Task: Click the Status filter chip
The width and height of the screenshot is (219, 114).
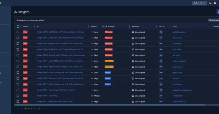Action: pyautogui.click(x=214, y=20)
